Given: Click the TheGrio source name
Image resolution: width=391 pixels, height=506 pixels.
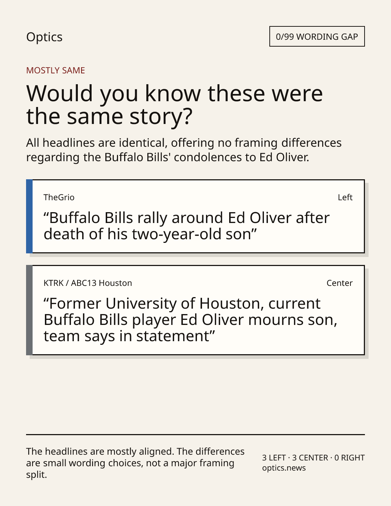Looking at the screenshot, I should pyautogui.click(x=59, y=197).
